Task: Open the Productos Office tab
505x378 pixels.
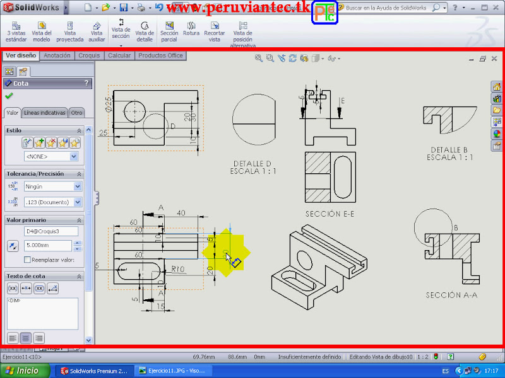Action: pyautogui.click(x=160, y=55)
